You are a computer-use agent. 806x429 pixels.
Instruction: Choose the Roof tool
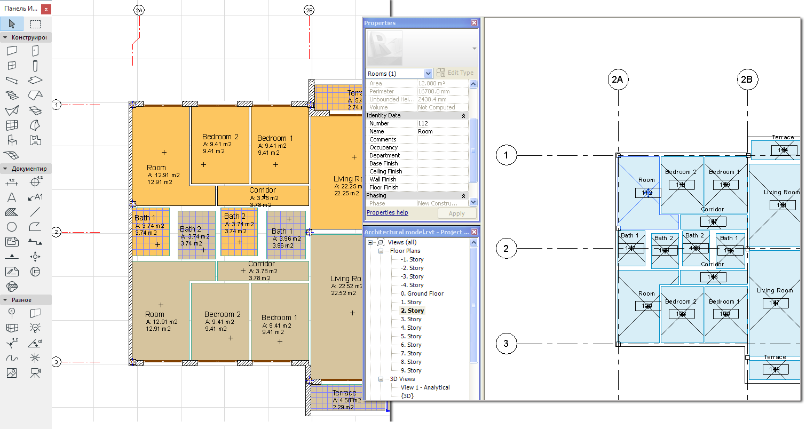point(35,96)
